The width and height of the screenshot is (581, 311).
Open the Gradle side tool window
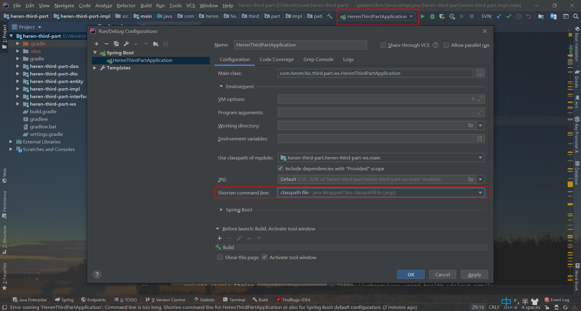click(577, 79)
